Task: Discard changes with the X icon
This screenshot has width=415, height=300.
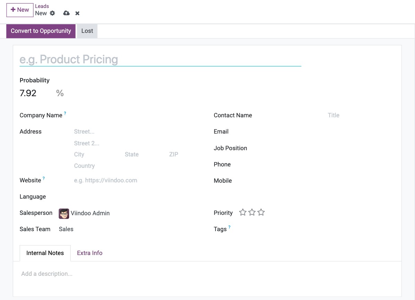Action: click(x=77, y=13)
